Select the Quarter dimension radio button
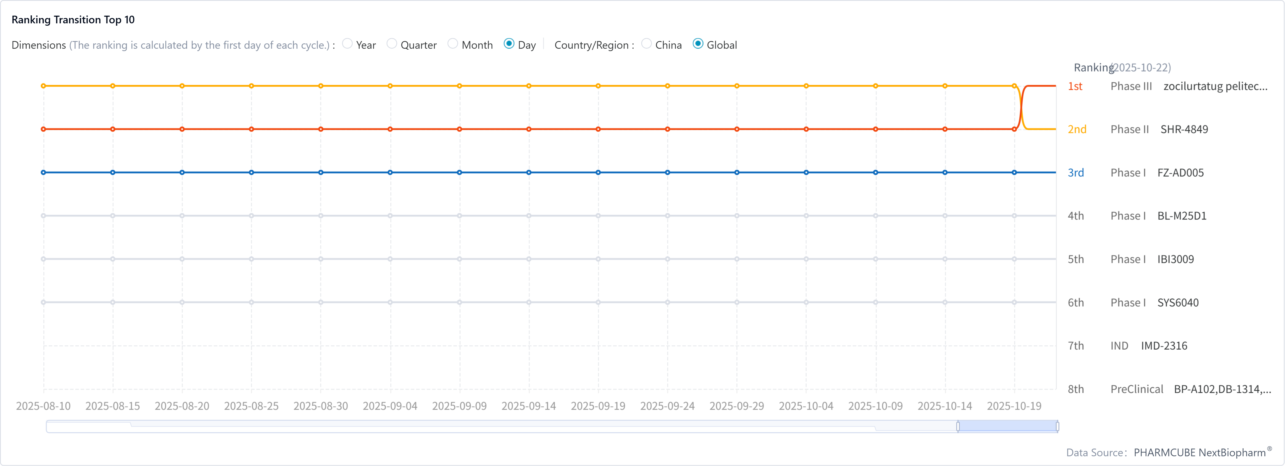The image size is (1285, 466). [x=392, y=44]
